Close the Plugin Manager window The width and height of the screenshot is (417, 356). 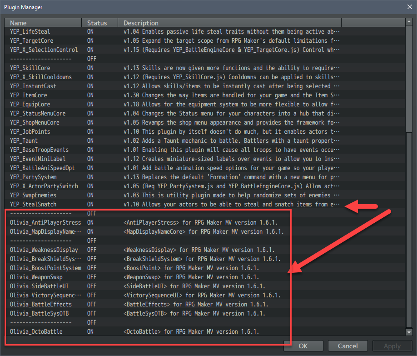[410, 7]
